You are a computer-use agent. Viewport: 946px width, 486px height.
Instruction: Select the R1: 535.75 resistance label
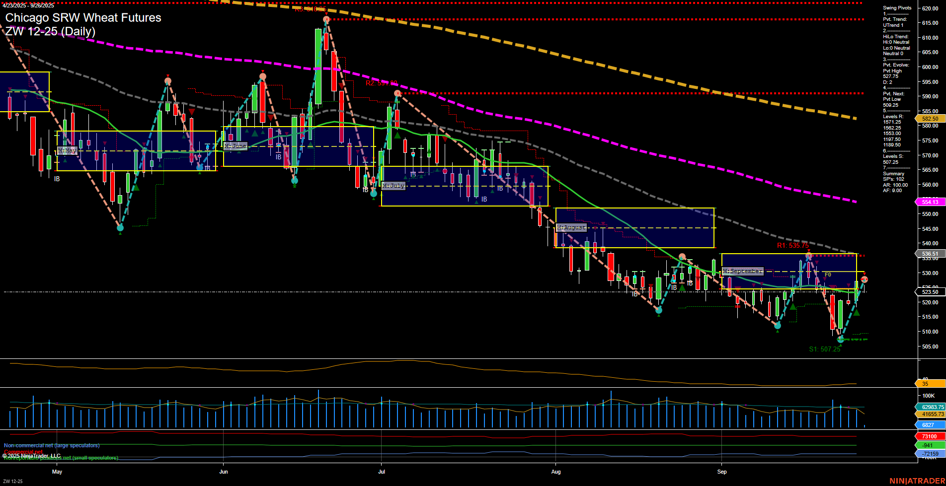pyautogui.click(x=793, y=246)
